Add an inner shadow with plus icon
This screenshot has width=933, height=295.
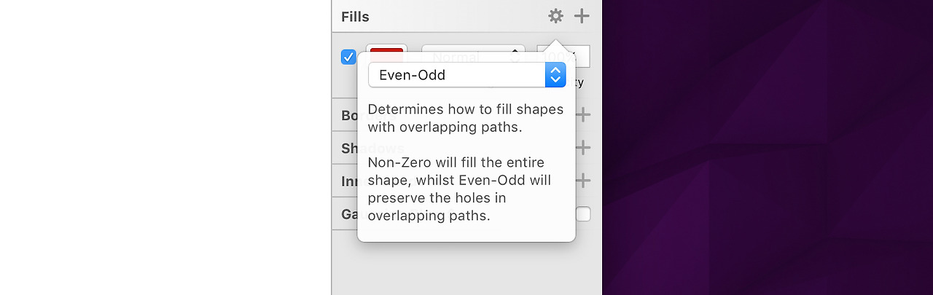[x=582, y=181]
